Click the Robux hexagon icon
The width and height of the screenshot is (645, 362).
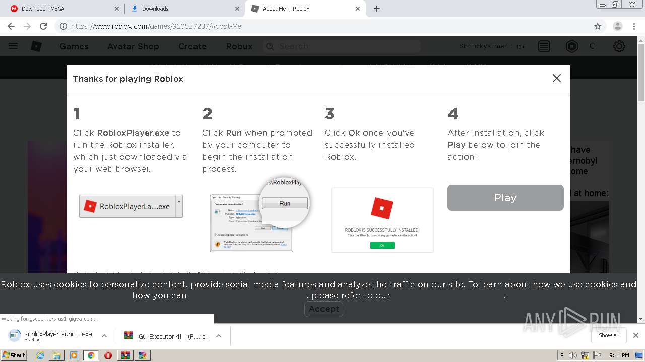[572, 46]
